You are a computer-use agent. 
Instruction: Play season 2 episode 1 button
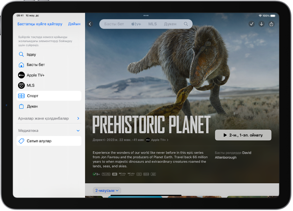point(243,135)
